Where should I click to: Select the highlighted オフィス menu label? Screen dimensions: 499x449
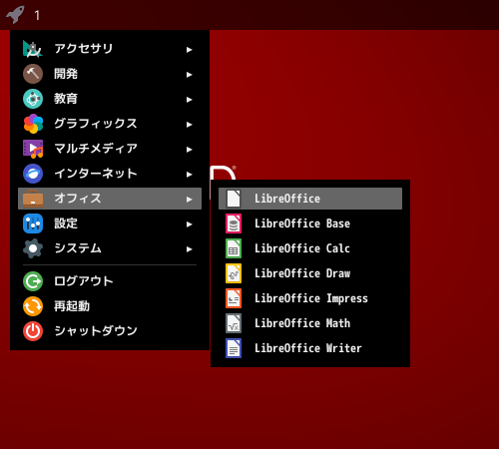click(x=78, y=199)
